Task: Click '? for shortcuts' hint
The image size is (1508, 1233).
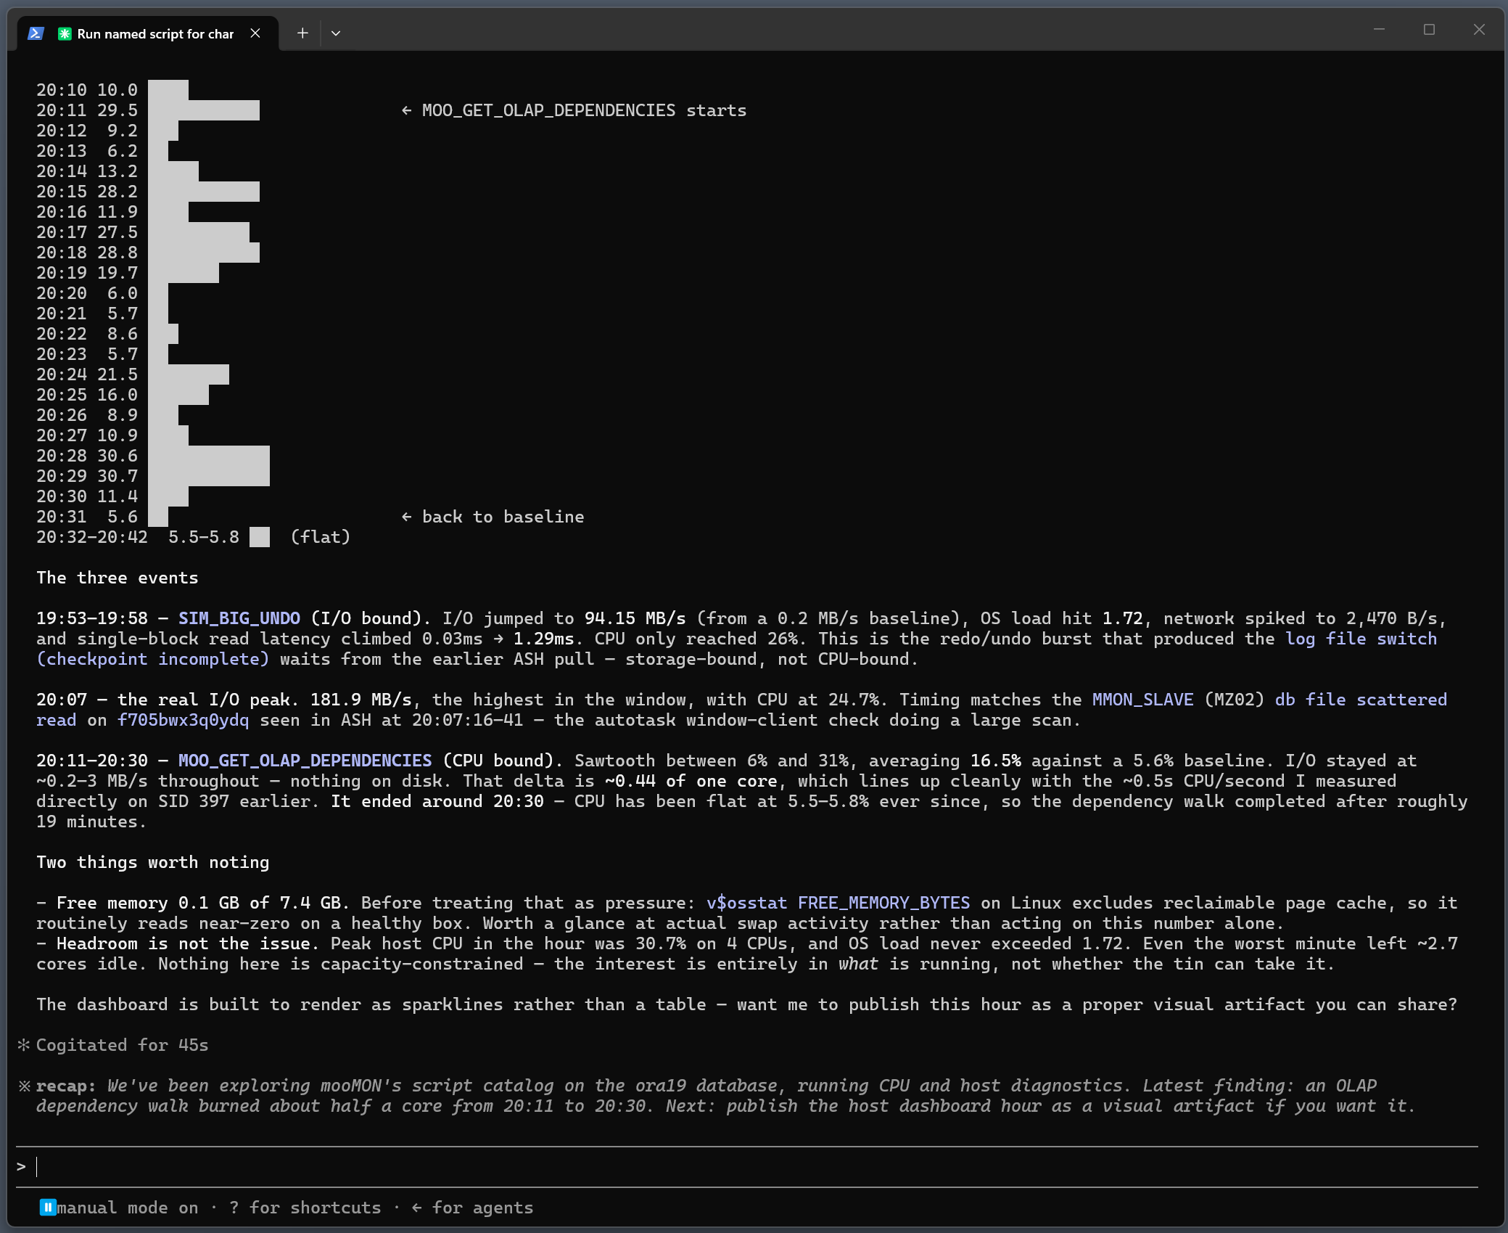Action: [305, 1208]
